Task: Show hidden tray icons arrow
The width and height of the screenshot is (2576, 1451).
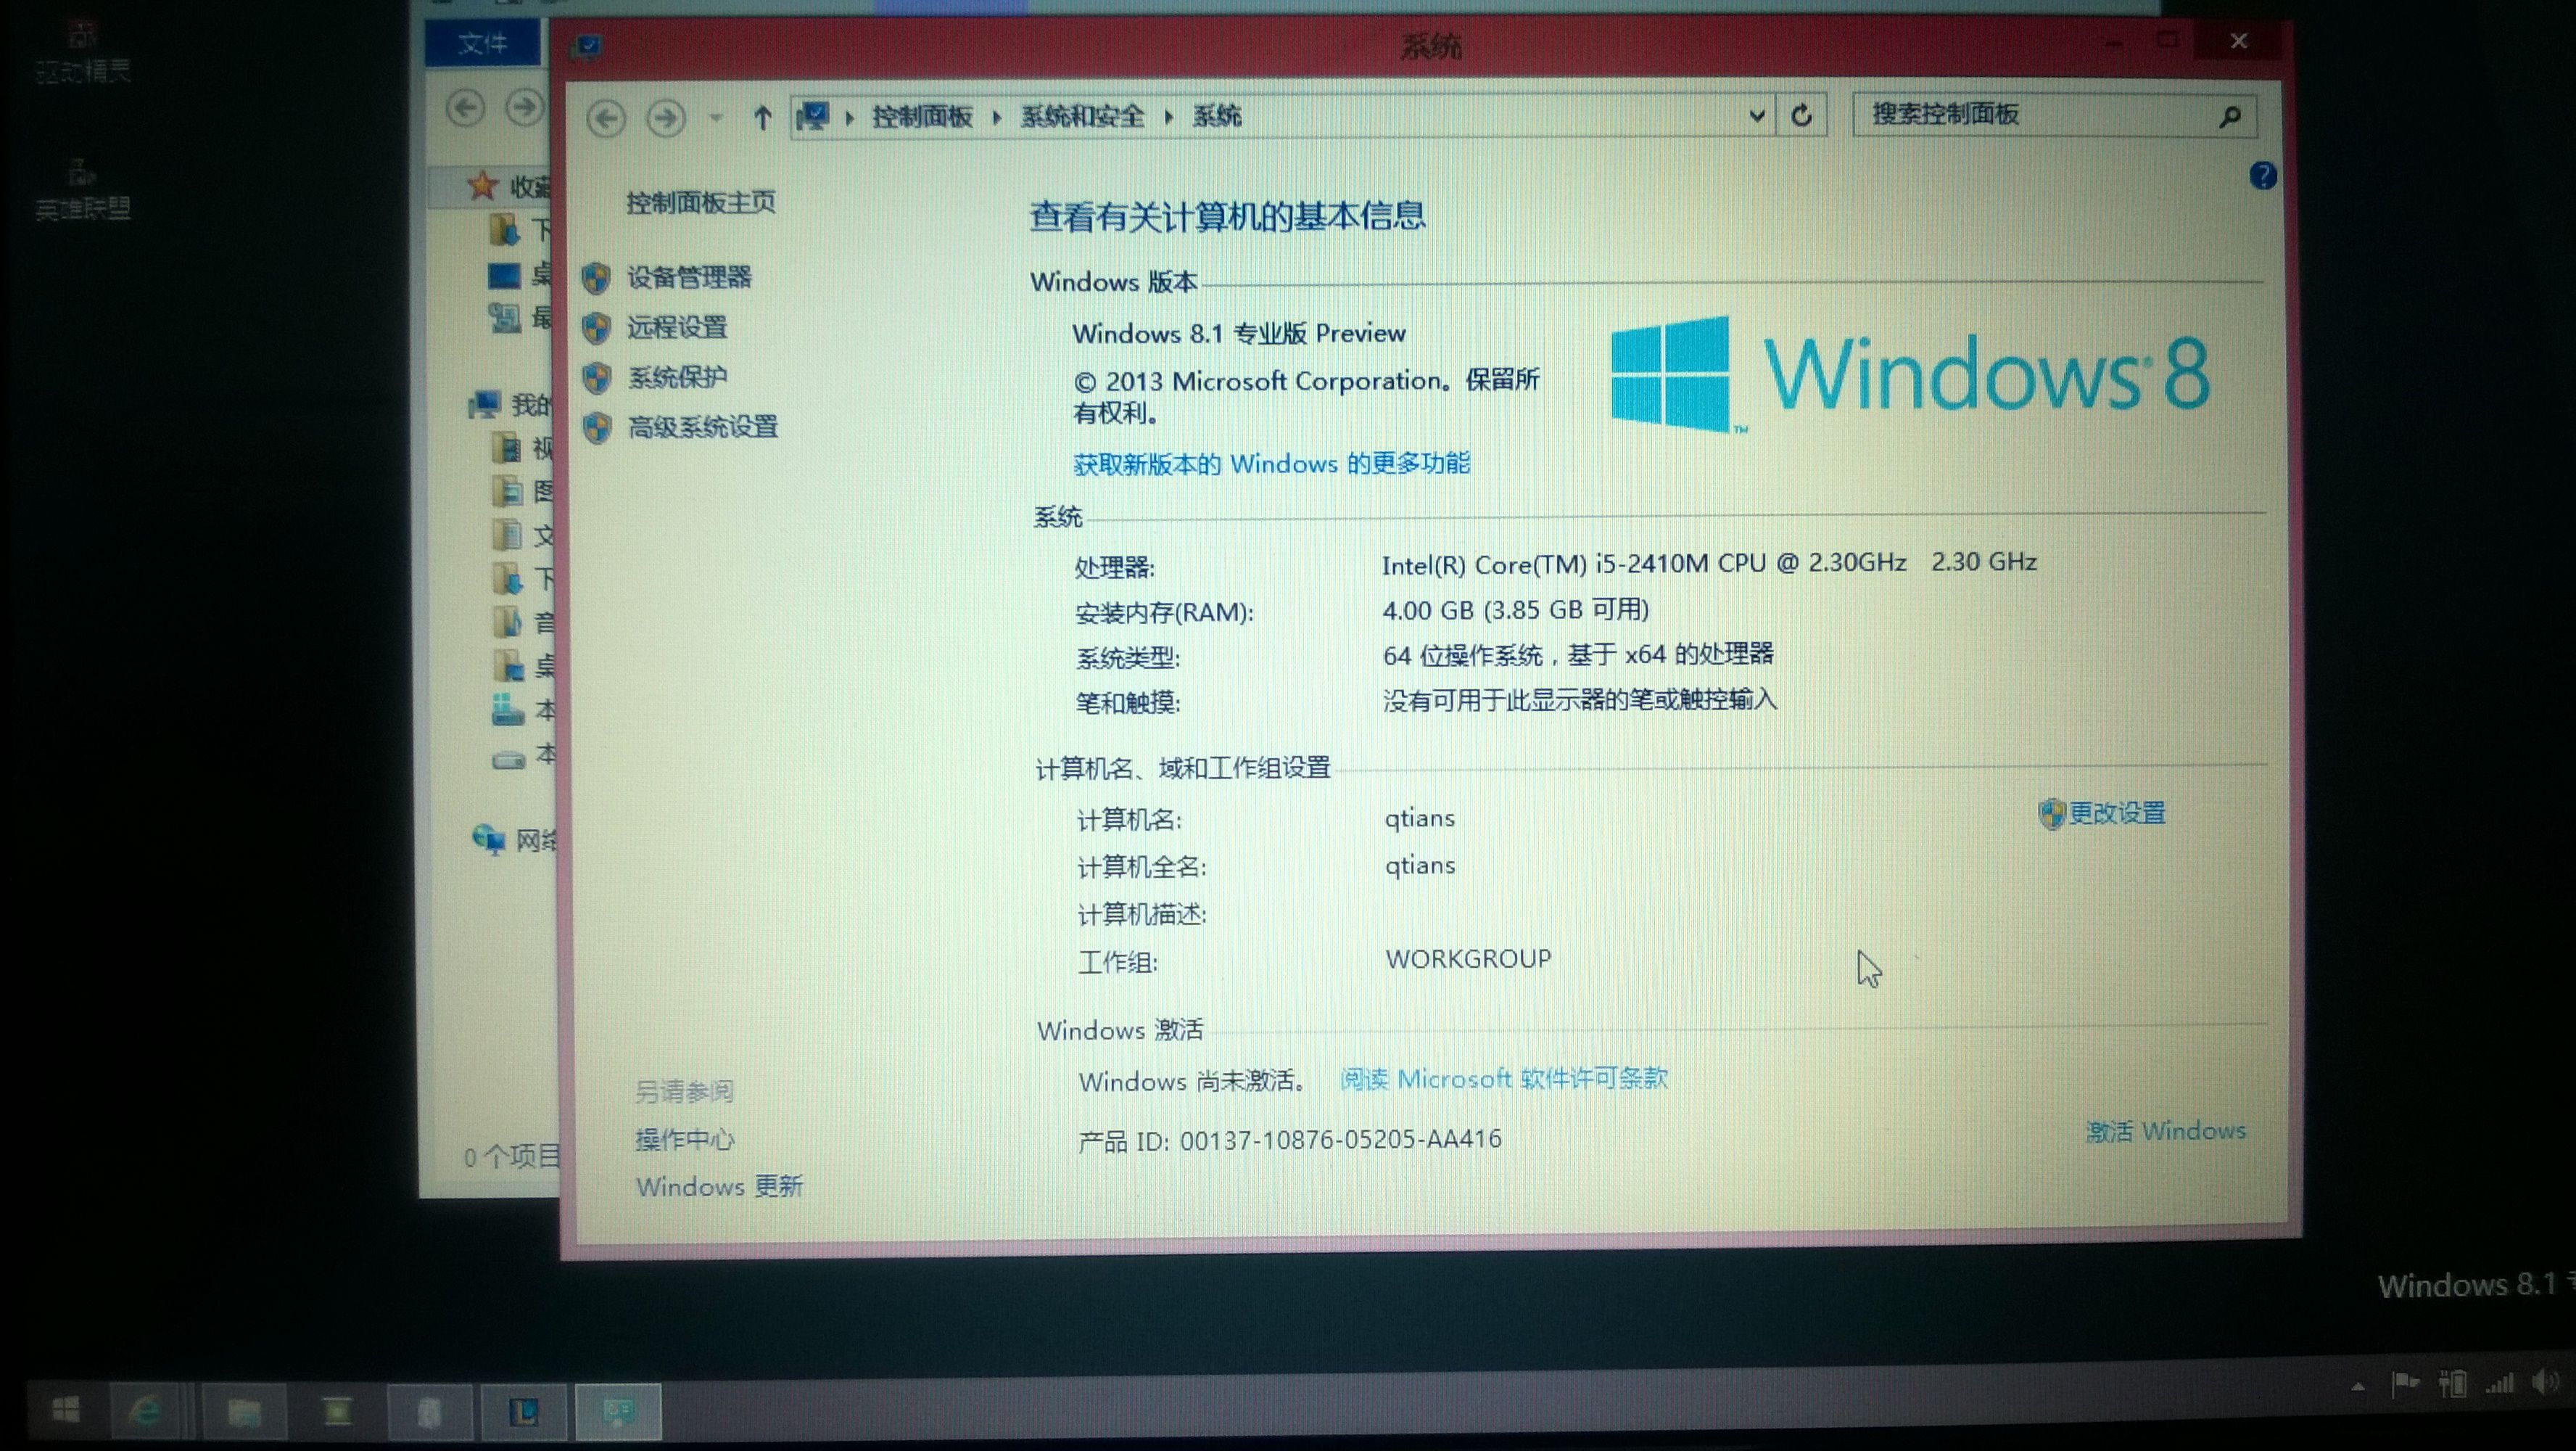Action: coord(2358,1386)
